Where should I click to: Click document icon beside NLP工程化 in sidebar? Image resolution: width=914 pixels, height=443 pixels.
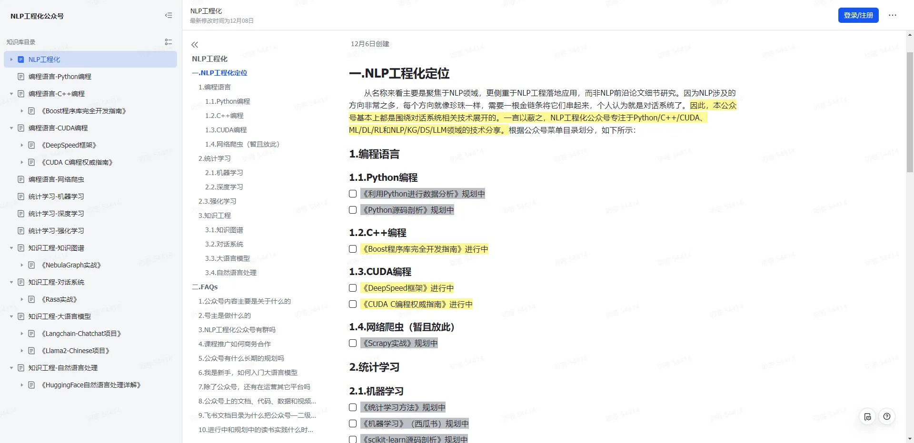point(21,59)
